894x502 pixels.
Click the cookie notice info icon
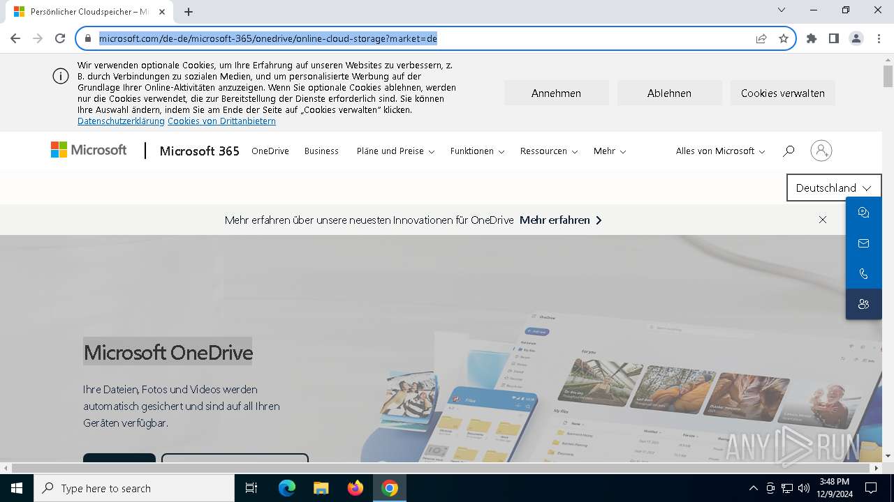pyautogui.click(x=61, y=77)
